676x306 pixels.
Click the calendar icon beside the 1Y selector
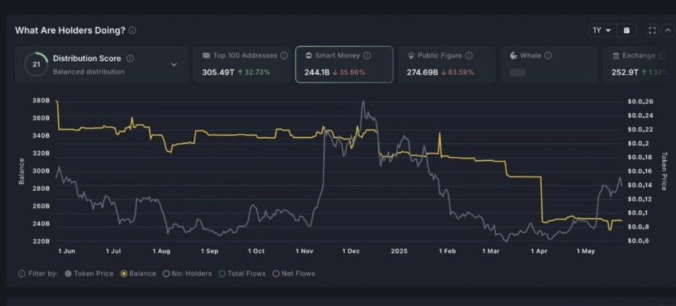click(x=626, y=30)
